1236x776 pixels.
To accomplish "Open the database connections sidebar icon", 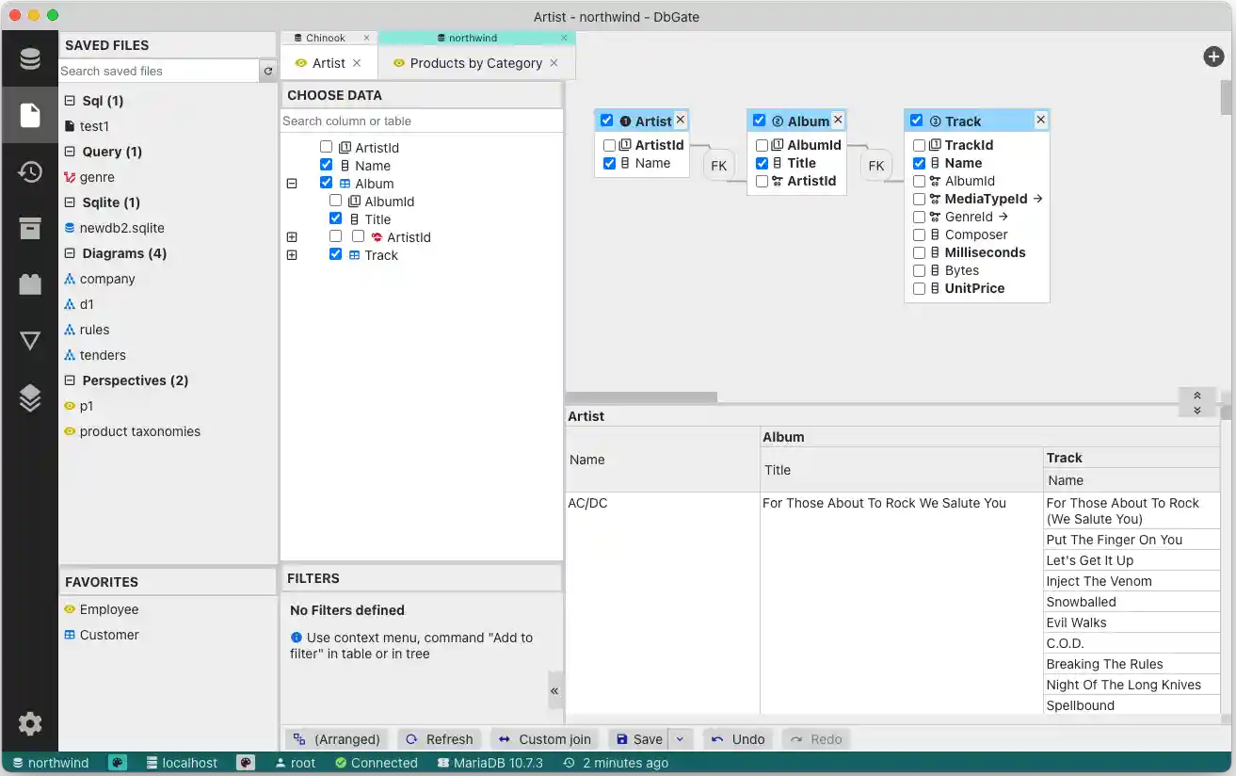I will tap(30, 60).
